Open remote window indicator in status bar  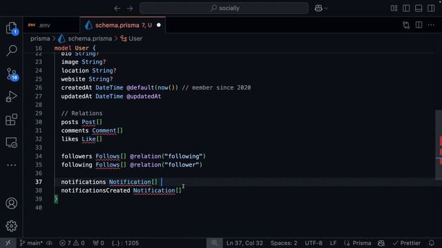(8, 243)
